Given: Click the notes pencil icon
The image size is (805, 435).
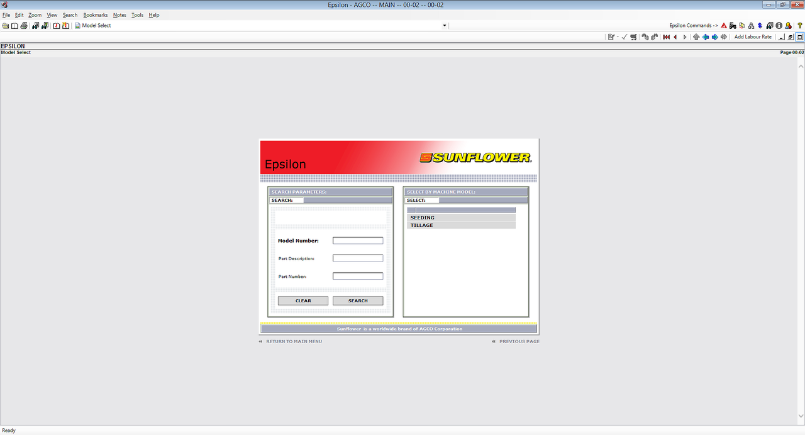Looking at the screenshot, I should click(611, 37).
